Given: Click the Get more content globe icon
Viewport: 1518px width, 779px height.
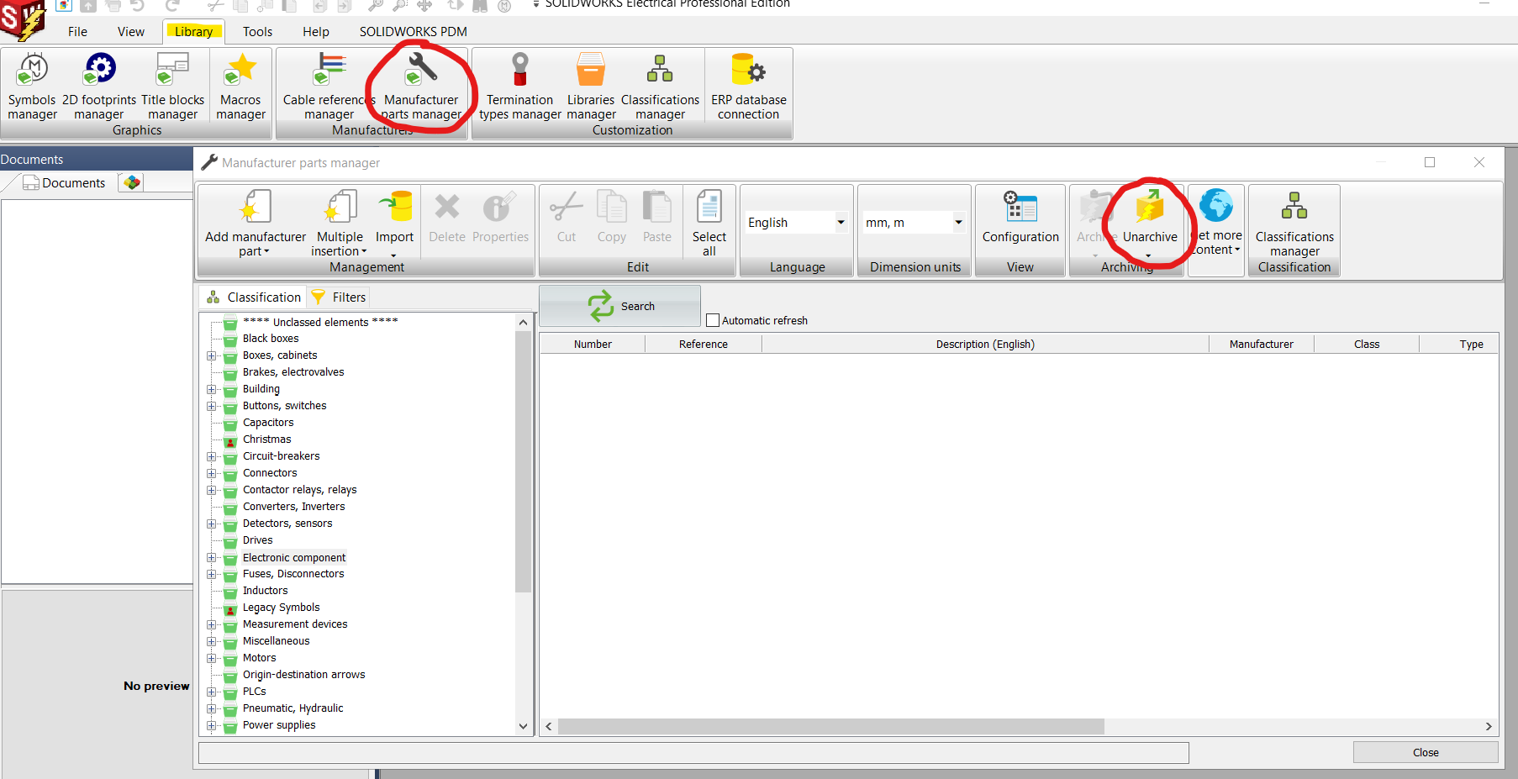Looking at the screenshot, I should 1216,223.
